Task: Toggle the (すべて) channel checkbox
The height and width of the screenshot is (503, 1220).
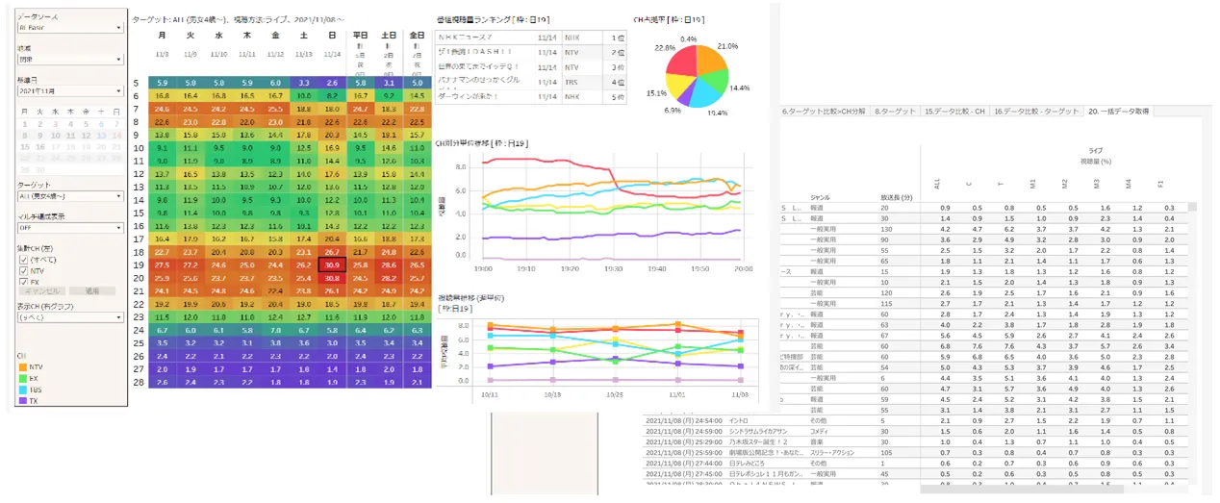Action: 23,260
